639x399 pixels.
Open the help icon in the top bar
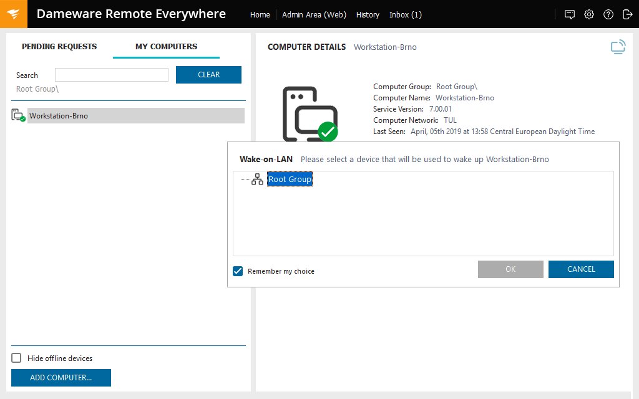tap(608, 14)
